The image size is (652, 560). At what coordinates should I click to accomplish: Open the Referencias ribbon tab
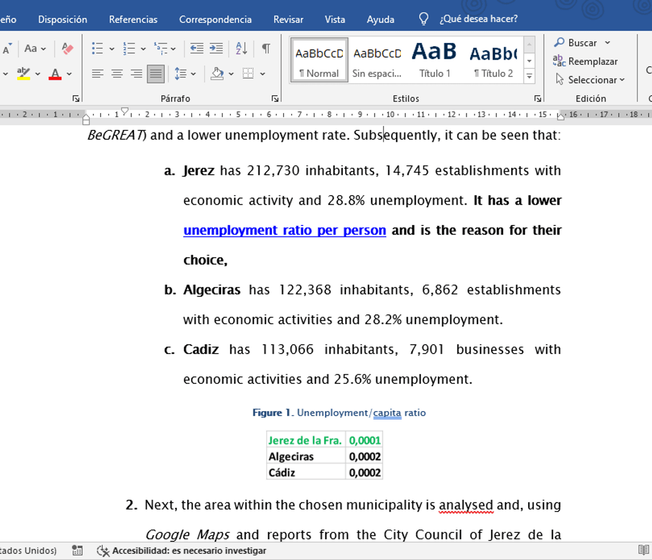[133, 20]
